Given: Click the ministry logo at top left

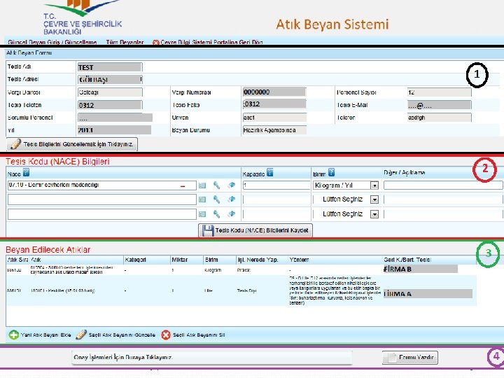Looking at the screenshot, I should tap(83, 17).
